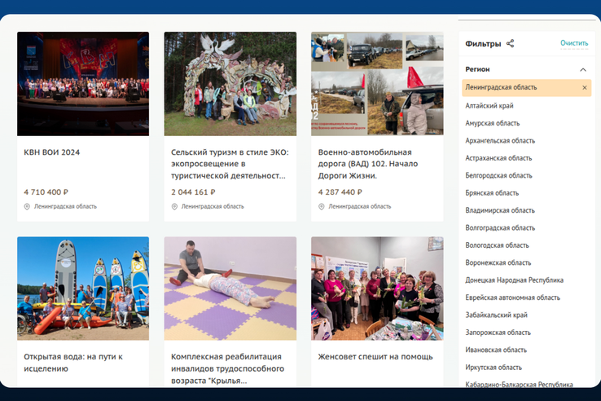Screen dimensions: 601x401
Task: Open the Женсовет спешит на помощь title
Action: [x=375, y=357]
